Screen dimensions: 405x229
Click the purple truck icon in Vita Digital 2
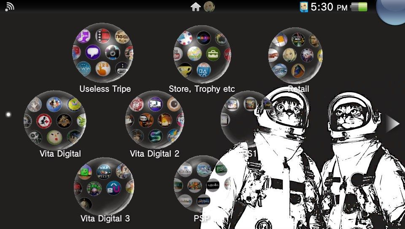(155, 104)
